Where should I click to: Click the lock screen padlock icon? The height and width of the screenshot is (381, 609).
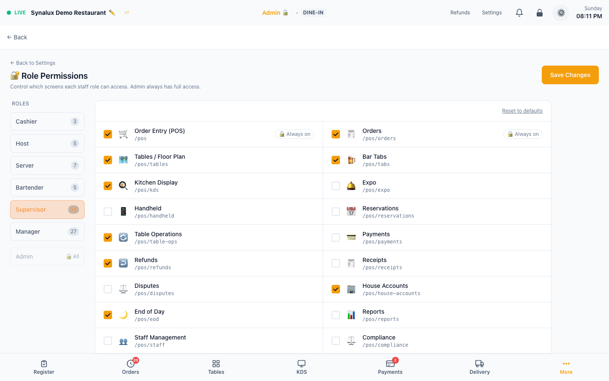point(540,13)
